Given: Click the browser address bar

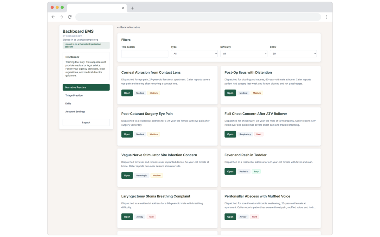Looking at the screenshot, I should point(198,17).
